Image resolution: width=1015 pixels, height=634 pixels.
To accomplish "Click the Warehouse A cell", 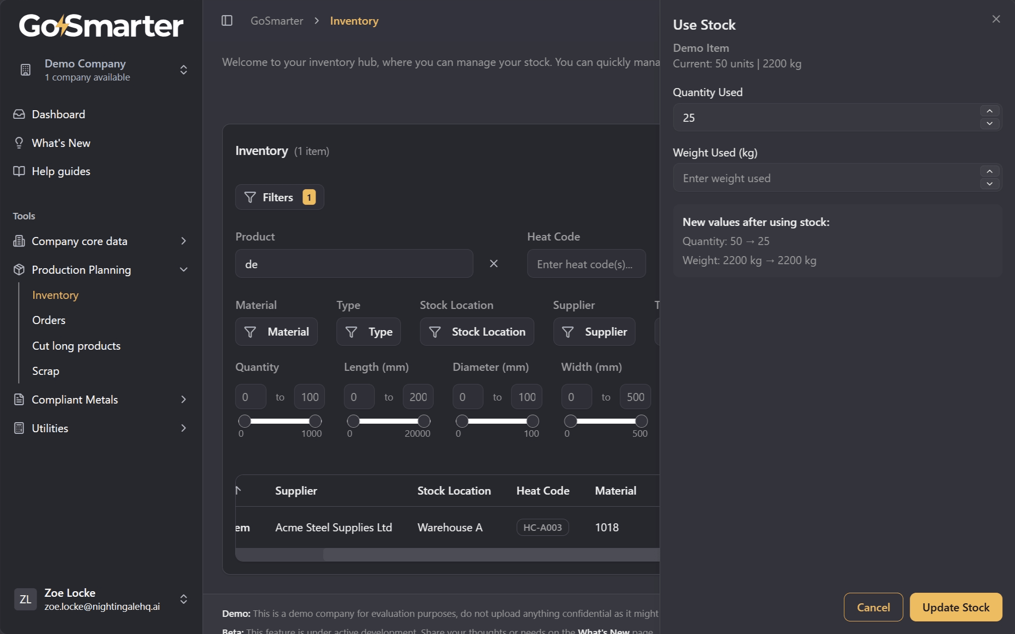I will pyautogui.click(x=450, y=527).
